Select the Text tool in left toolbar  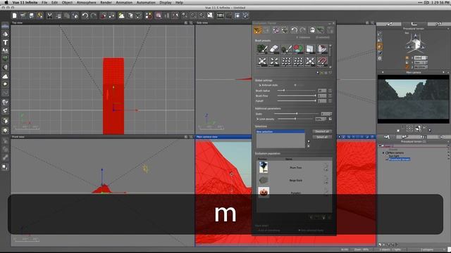[5, 42]
